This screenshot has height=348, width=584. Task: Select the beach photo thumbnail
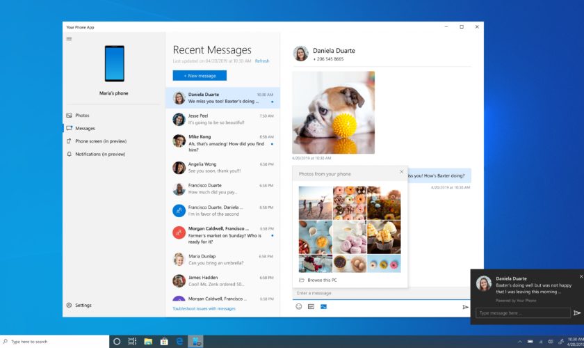[315, 203]
